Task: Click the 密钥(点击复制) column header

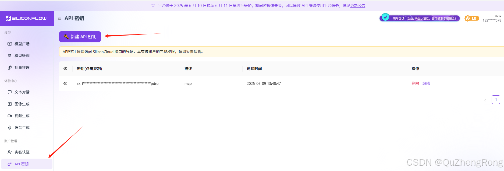Action: click(89, 69)
